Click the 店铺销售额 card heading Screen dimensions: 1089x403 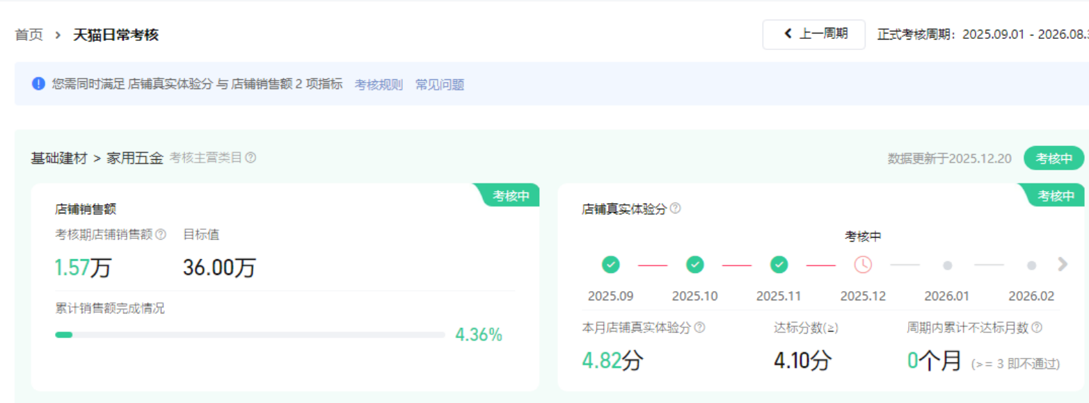coord(86,208)
